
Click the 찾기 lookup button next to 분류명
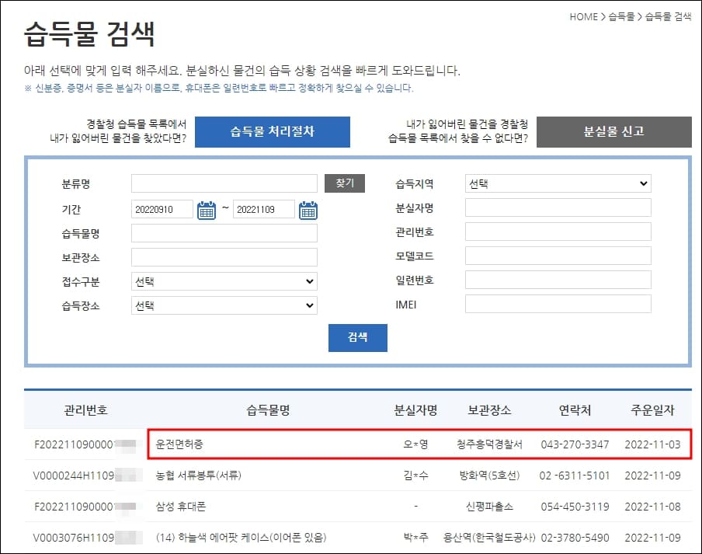tap(345, 183)
